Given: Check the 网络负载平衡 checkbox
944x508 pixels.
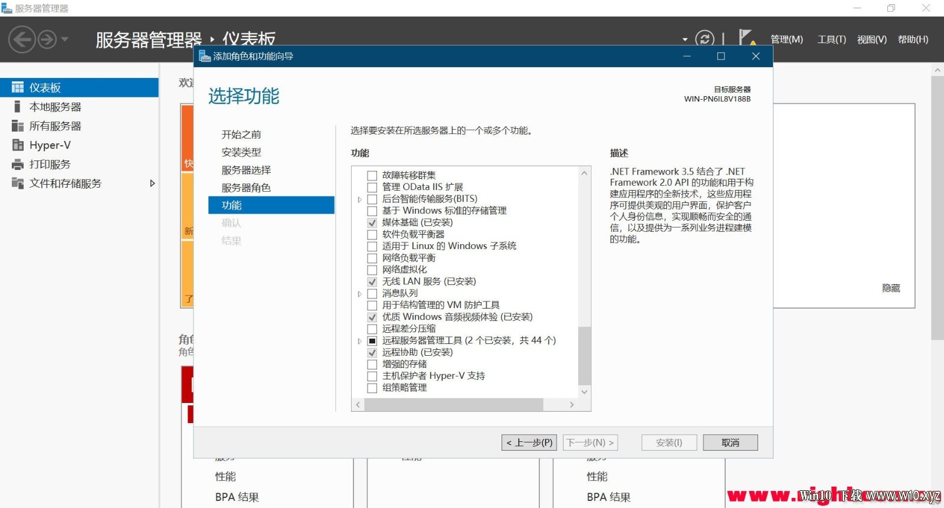Looking at the screenshot, I should click(x=372, y=258).
